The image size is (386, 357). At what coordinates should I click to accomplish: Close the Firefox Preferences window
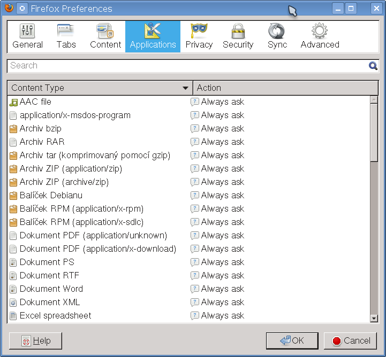(x=377, y=9)
